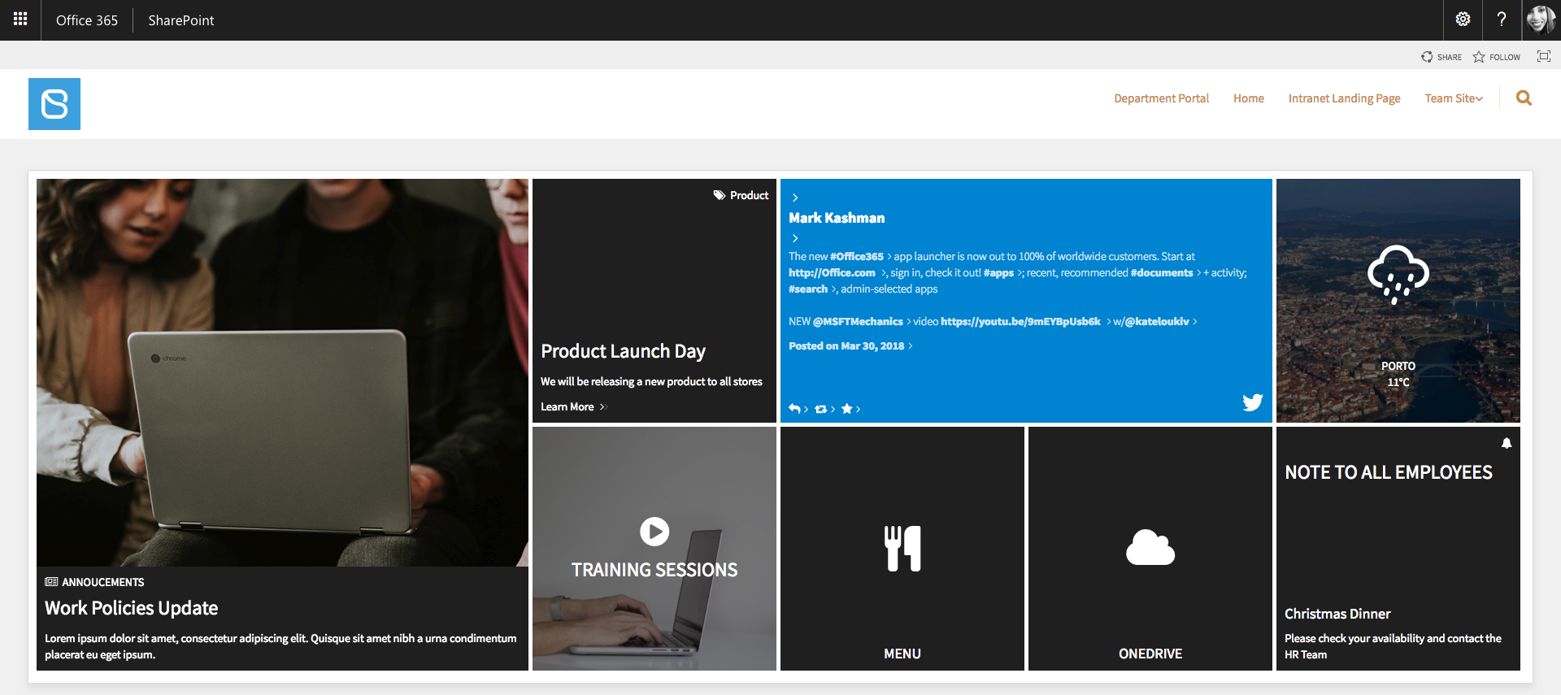Click the notification bell icon

click(x=1507, y=443)
